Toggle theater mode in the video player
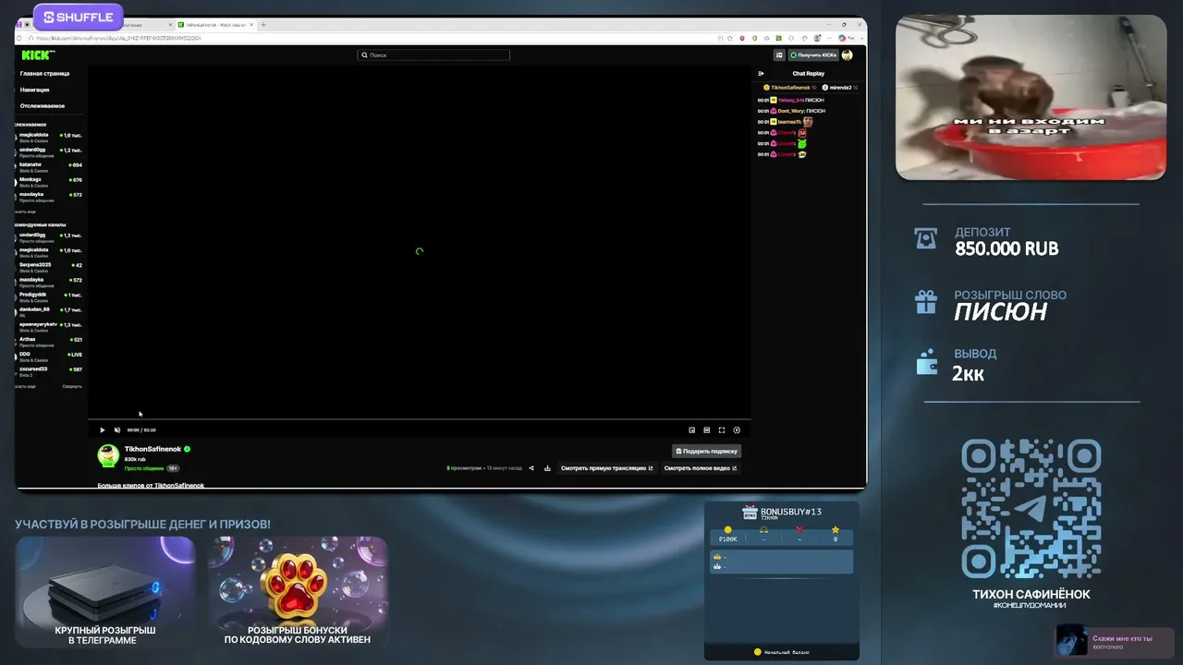 click(707, 429)
